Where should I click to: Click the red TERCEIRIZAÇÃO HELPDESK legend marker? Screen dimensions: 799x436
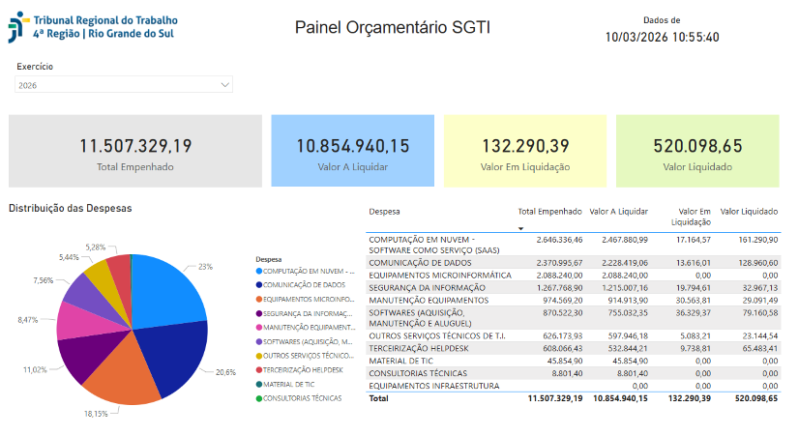click(259, 369)
